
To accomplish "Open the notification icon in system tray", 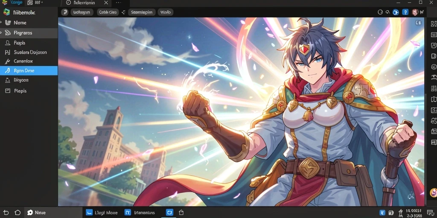I will pyautogui.click(x=430, y=213).
